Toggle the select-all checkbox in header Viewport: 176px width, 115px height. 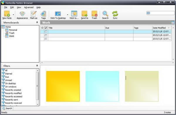(46, 28)
